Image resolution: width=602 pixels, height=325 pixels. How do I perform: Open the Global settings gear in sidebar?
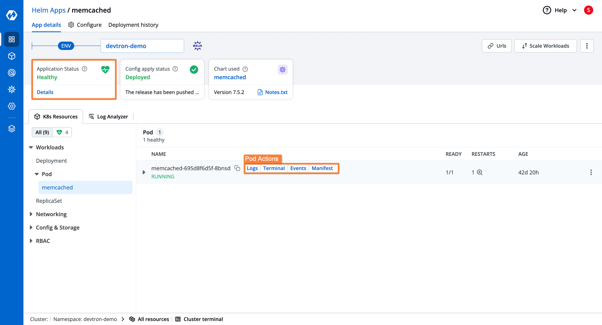pos(12,106)
